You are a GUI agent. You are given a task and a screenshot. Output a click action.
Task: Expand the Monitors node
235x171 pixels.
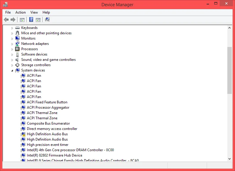pyautogui.click(x=12, y=39)
